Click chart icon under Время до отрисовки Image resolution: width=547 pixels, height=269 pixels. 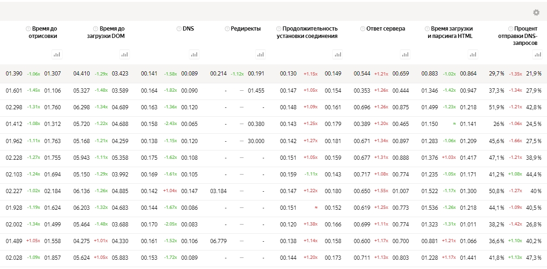coord(57,55)
